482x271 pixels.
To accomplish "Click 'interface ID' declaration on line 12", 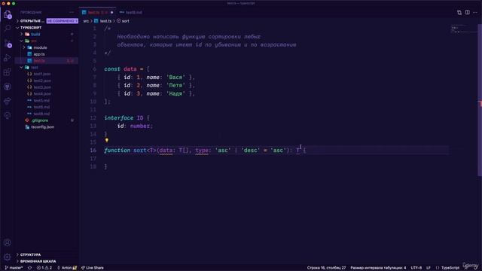I will point(124,118).
